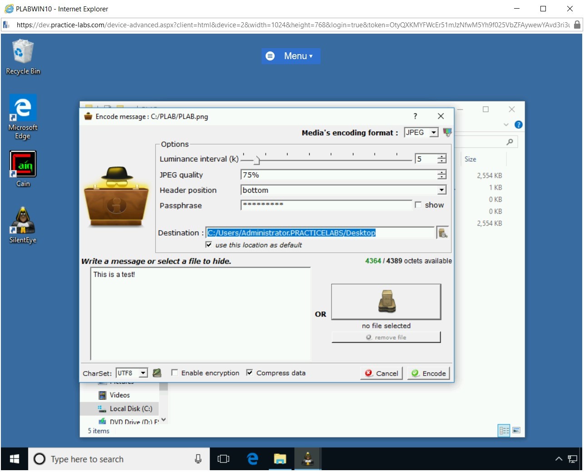
Task: Open File Explorer from the taskbar
Action: coord(280,459)
